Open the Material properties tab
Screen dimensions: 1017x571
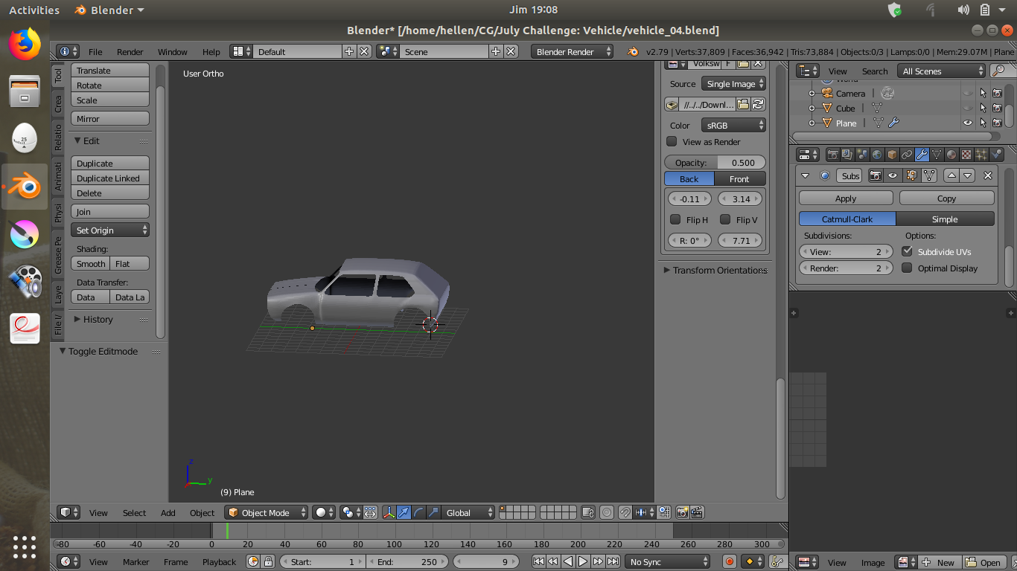[x=951, y=155]
